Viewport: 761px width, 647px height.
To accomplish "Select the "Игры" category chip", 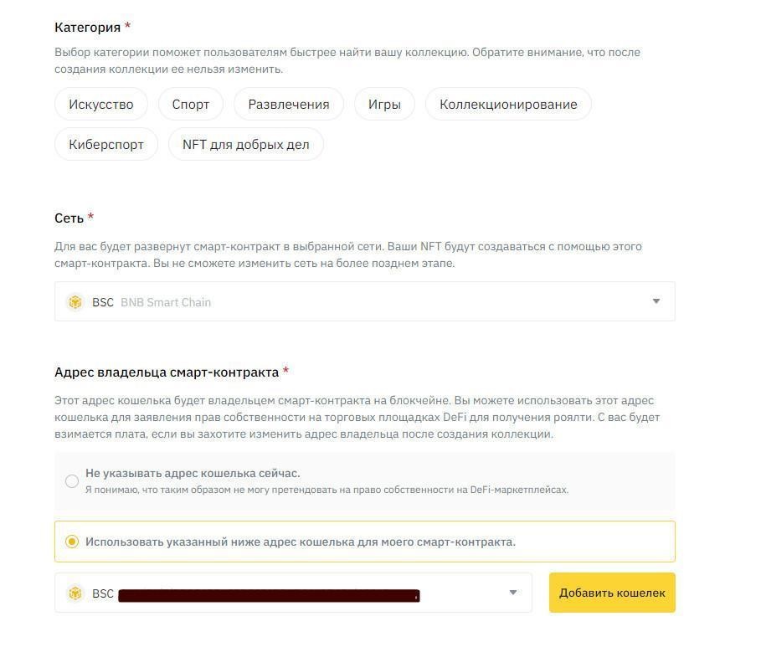I will click(x=383, y=104).
